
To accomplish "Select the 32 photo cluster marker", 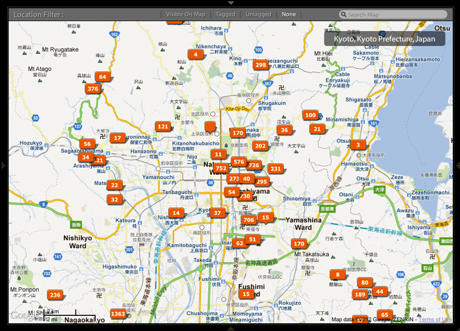I will pos(114,199).
